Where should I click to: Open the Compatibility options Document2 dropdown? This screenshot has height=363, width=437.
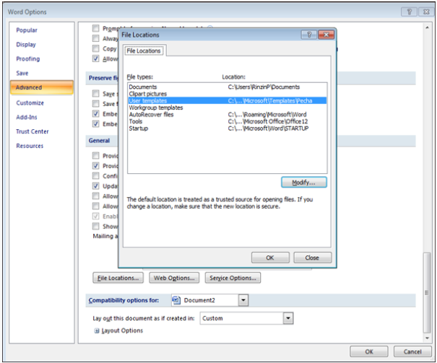(x=243, y=299)
